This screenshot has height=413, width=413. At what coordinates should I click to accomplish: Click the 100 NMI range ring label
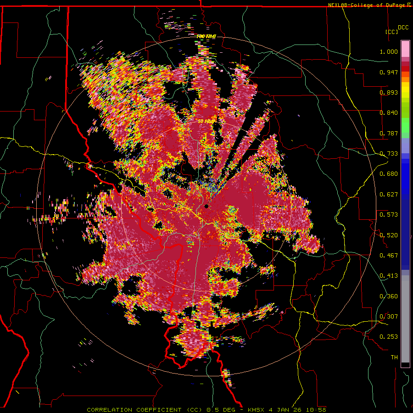point(206,36)
